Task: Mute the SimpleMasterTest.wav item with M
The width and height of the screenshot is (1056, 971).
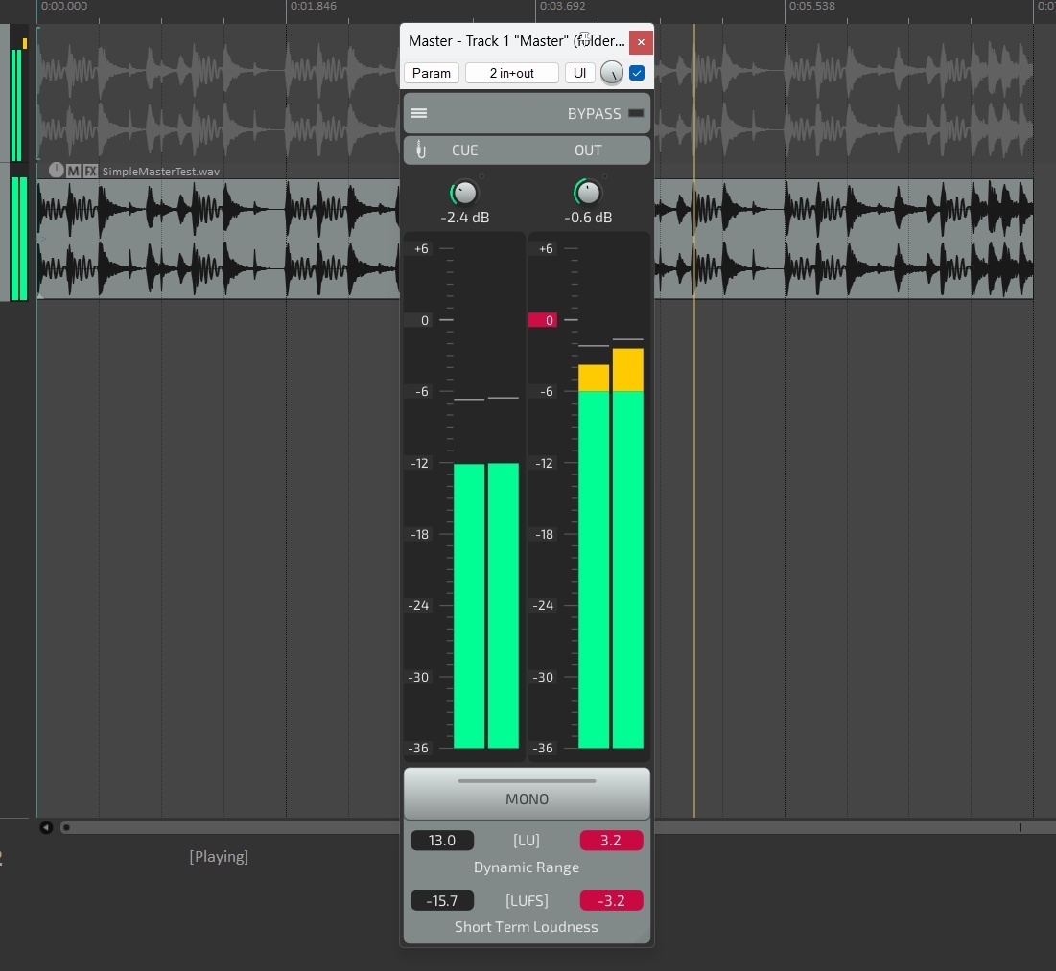Action: click(x=74, y=172)
